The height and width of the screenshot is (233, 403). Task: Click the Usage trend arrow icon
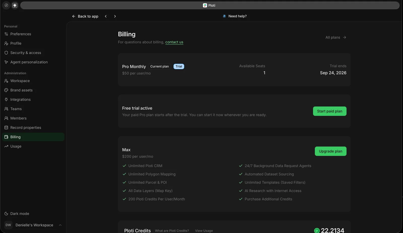pos(6,146)
